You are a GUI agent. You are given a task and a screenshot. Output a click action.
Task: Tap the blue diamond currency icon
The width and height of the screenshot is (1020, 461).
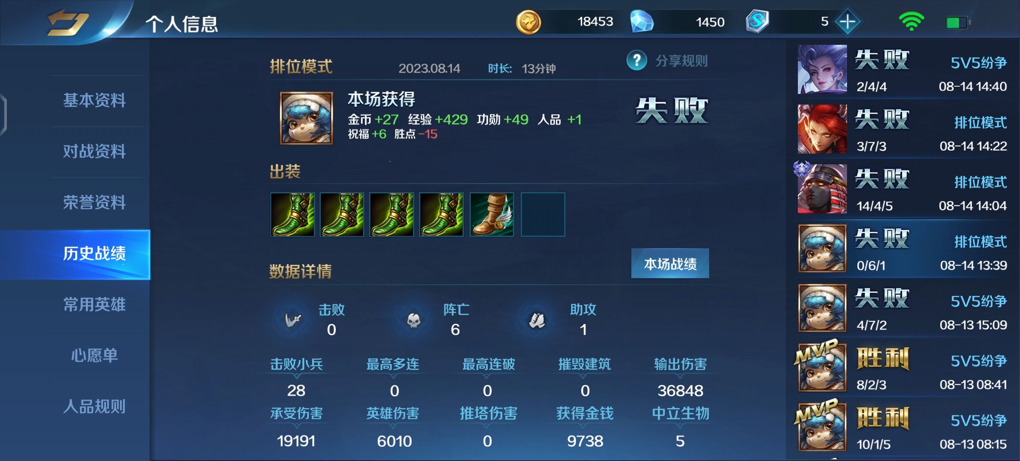click(642, 22)
